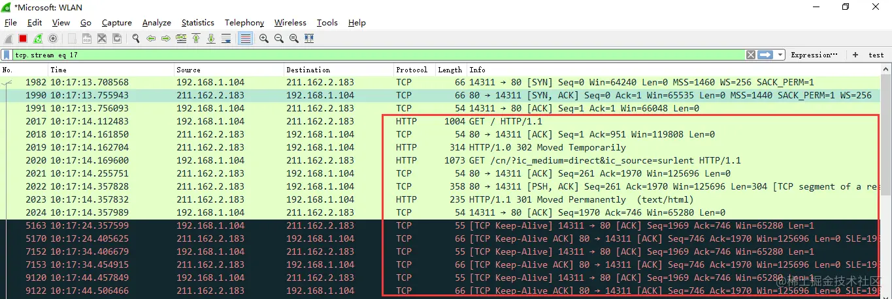Select packet 2020 GET /cn/ request
Viewport: 892px width, 299px height.
point(440,160)
